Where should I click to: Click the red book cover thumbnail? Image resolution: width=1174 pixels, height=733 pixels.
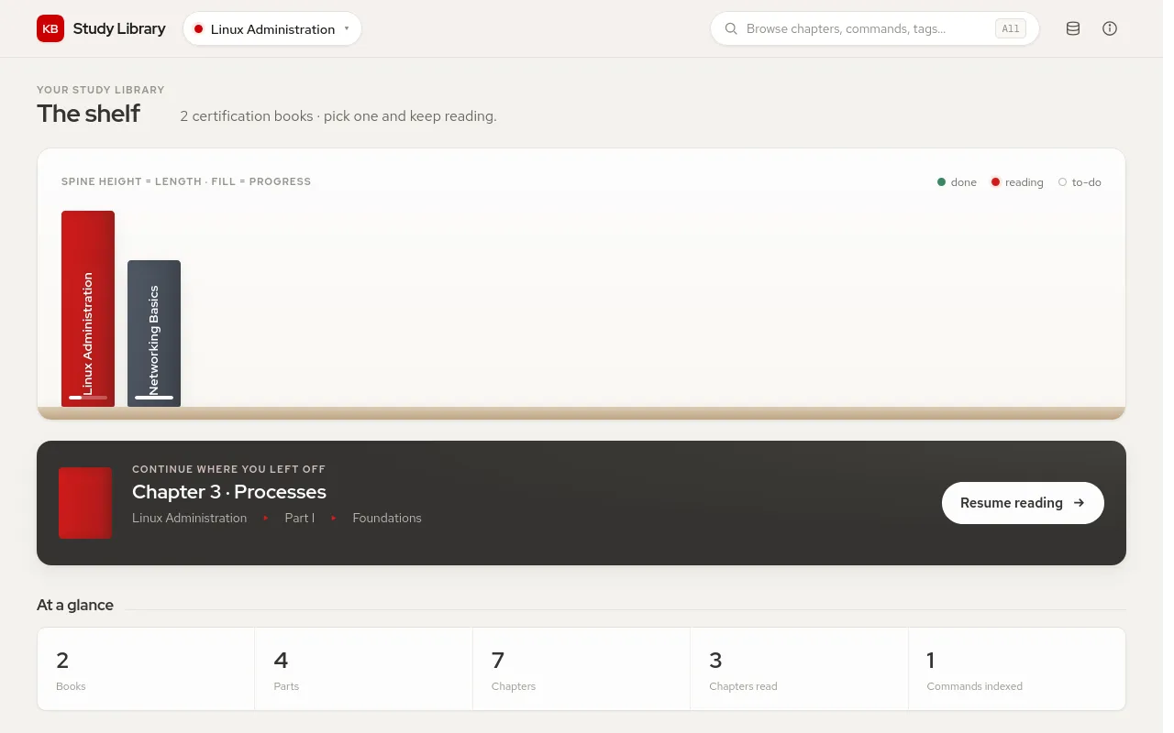(x=85, y=503)
